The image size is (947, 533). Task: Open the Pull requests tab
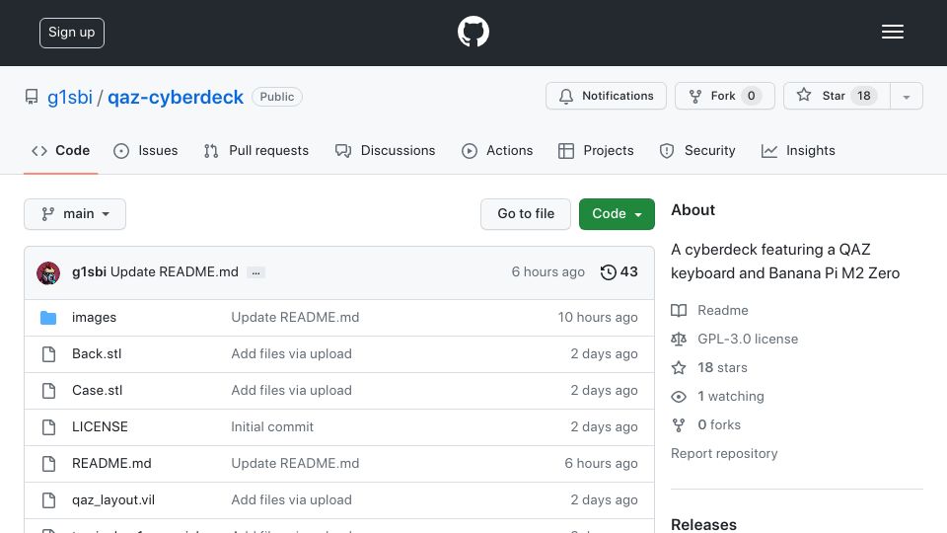click(256, 150)
